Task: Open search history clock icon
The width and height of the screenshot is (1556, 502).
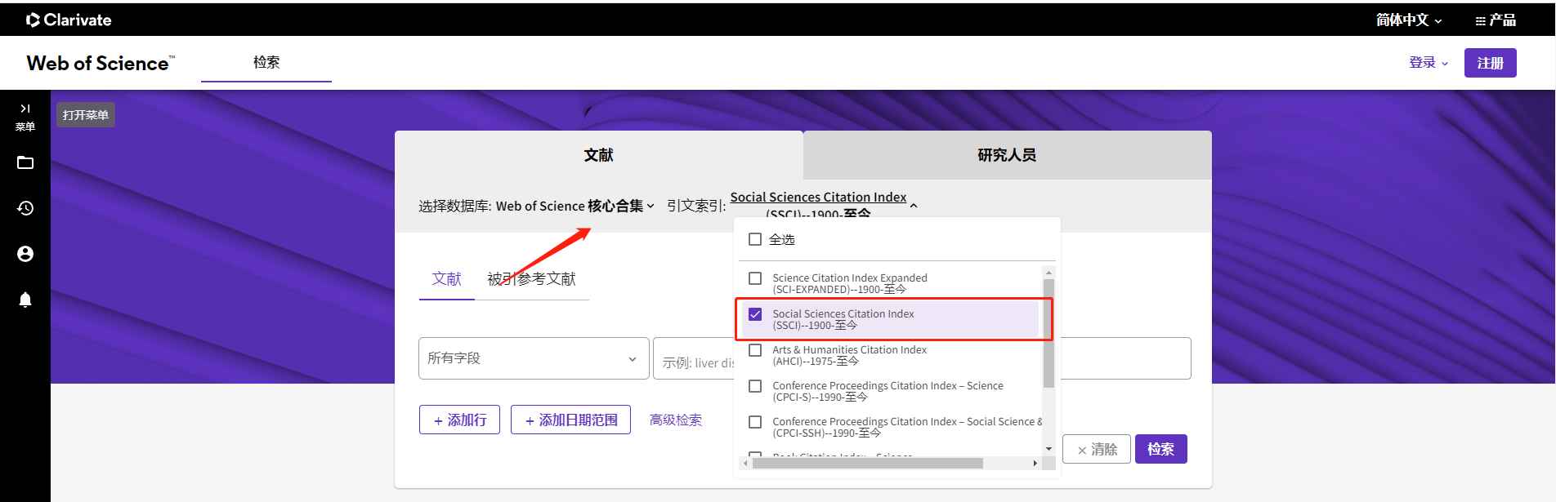Action: (x=25, y=208)
